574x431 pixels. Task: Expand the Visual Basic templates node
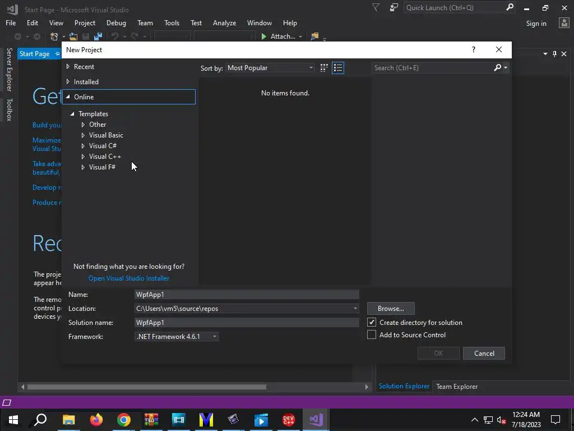click(83, 135)
